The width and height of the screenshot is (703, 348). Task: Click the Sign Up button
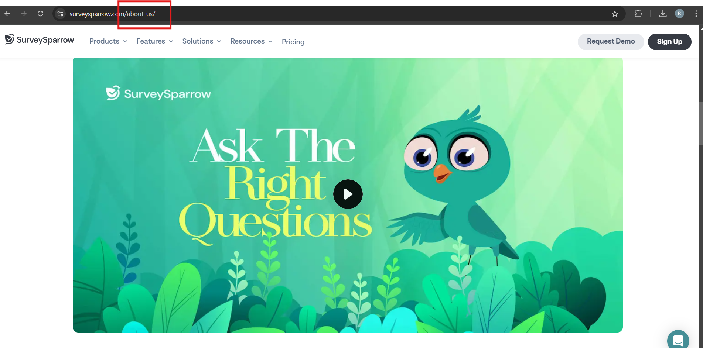point(669,42)
